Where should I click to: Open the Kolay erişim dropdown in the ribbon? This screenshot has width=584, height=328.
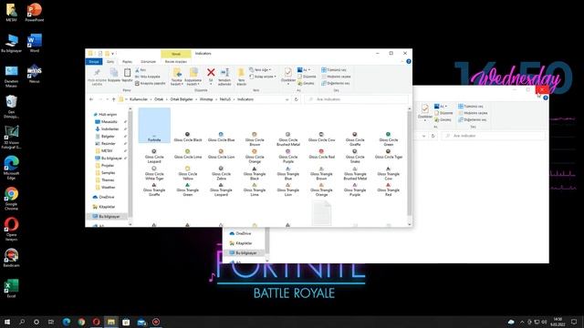point(263,77)
